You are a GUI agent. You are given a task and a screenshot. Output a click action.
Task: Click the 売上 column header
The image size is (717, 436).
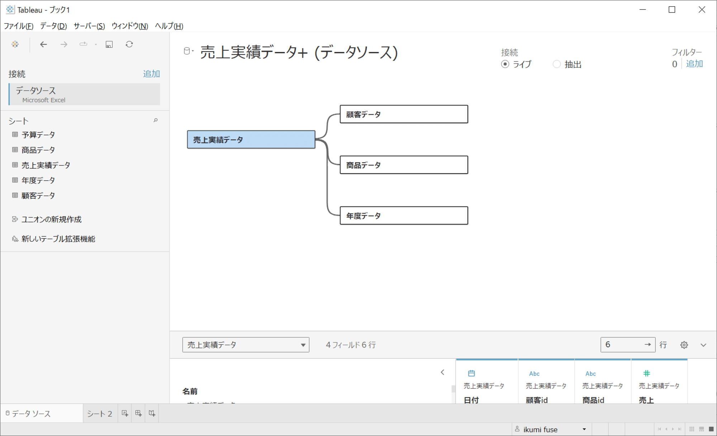646,400
